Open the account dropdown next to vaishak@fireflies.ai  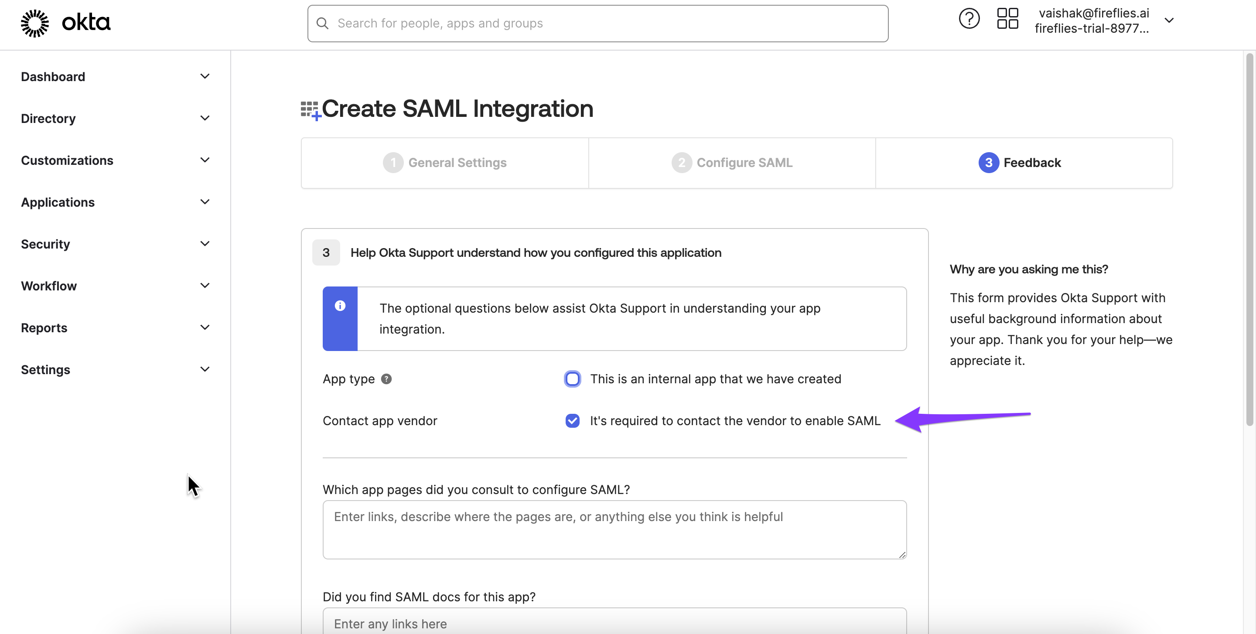1169,20
